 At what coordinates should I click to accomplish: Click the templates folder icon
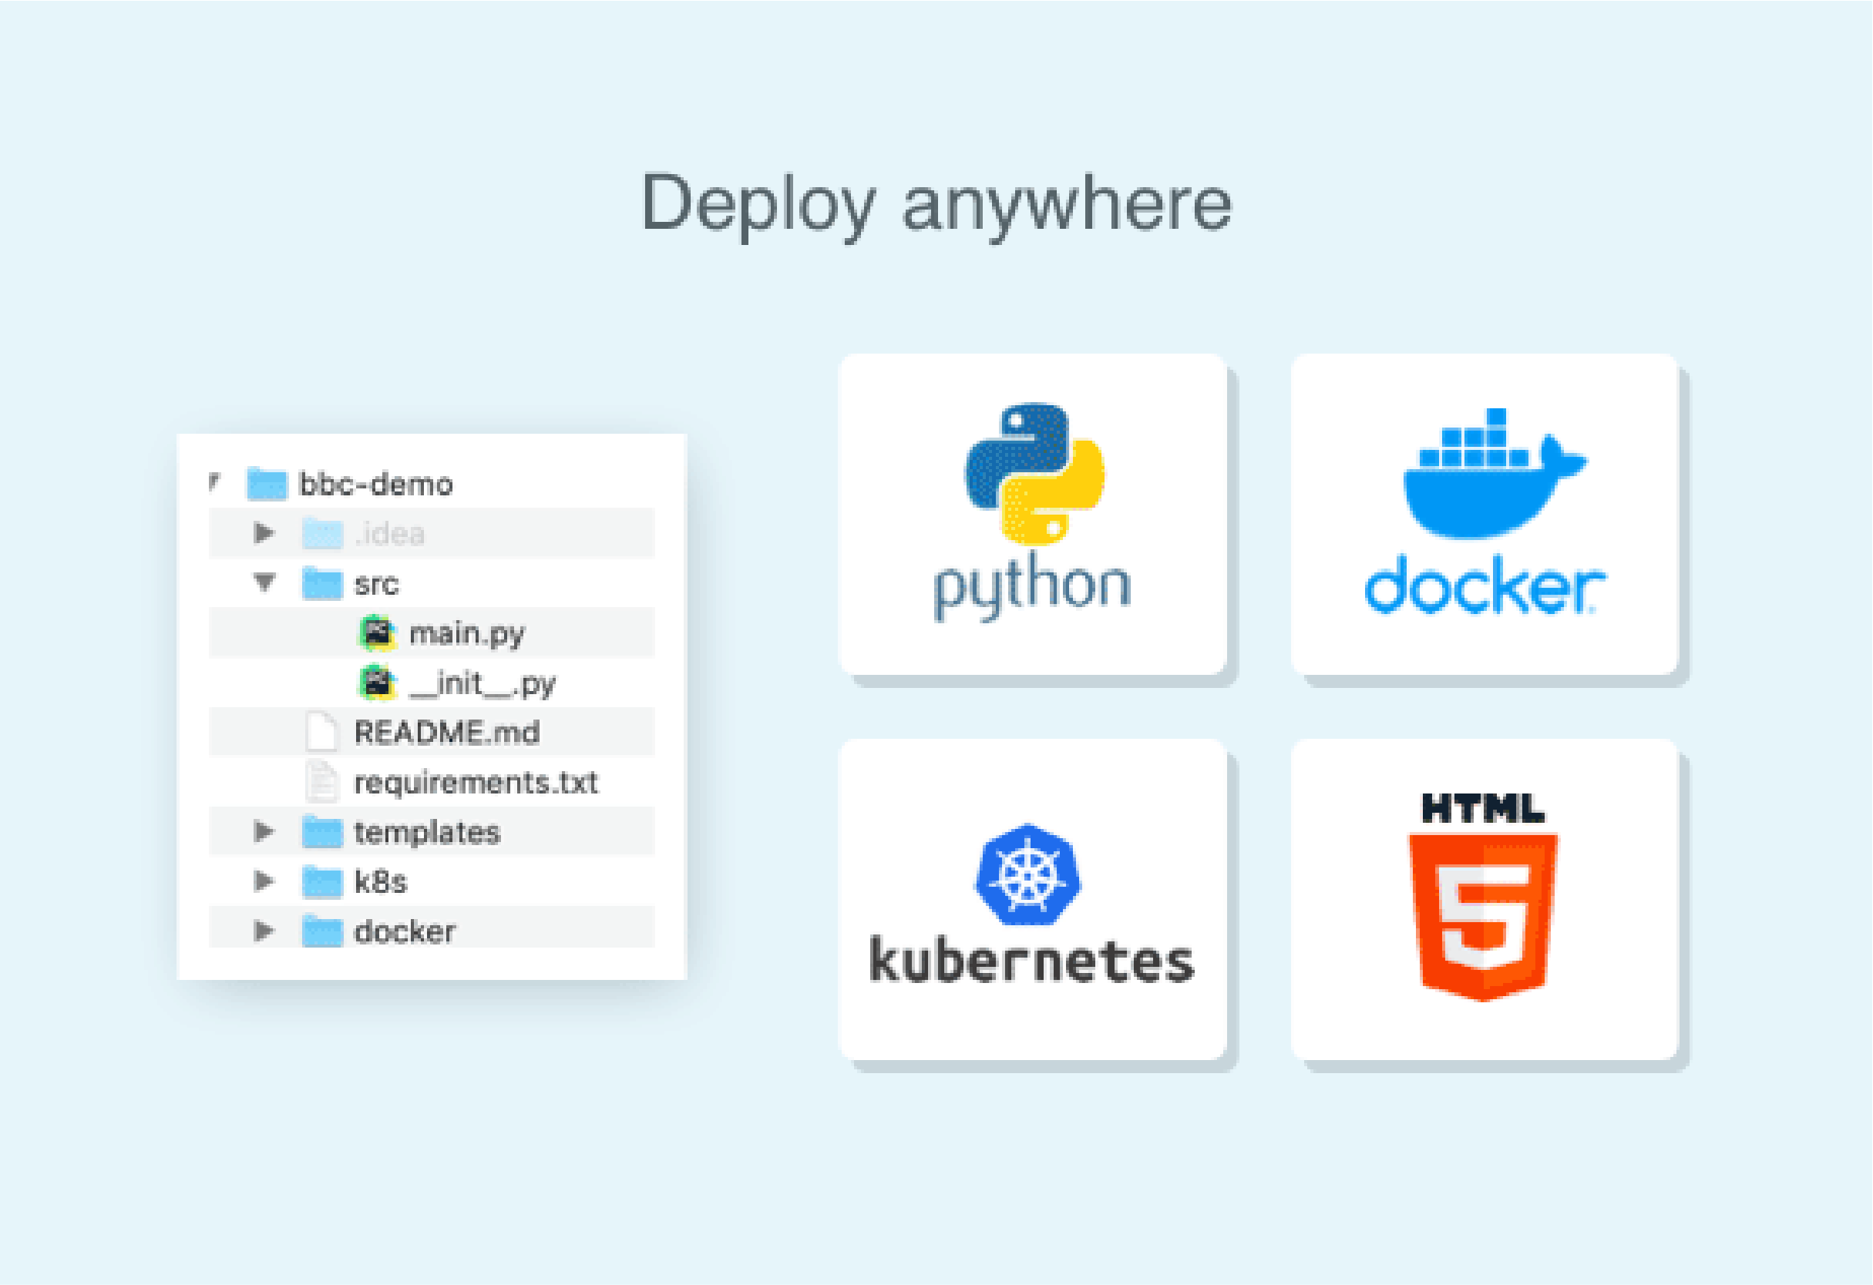[x=322, y=831]
